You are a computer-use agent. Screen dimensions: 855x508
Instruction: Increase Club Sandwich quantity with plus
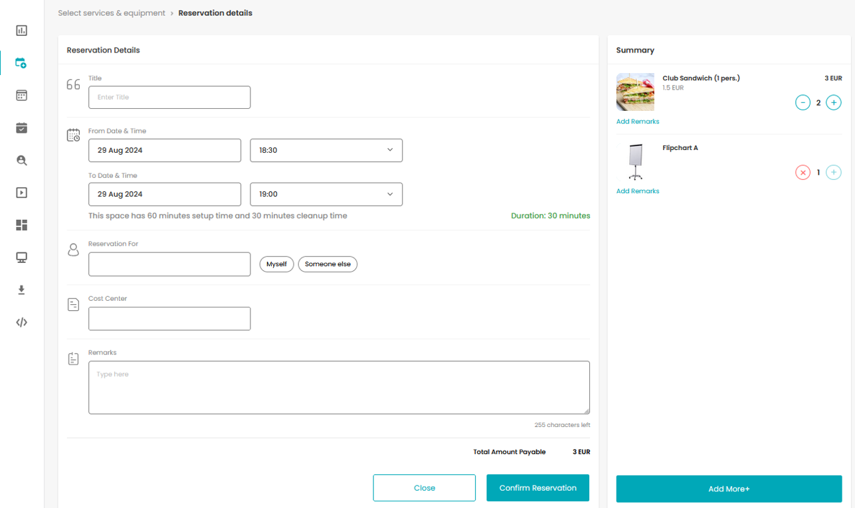(x=834, y=103)
